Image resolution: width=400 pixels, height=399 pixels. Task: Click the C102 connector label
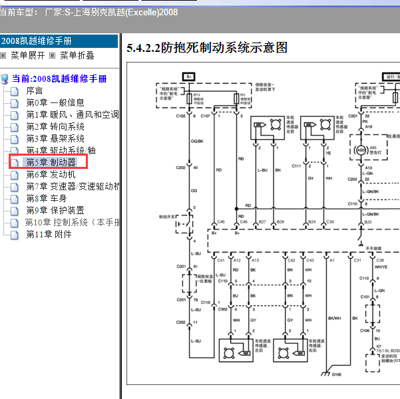pyautogui.click(x=180, y=116)
